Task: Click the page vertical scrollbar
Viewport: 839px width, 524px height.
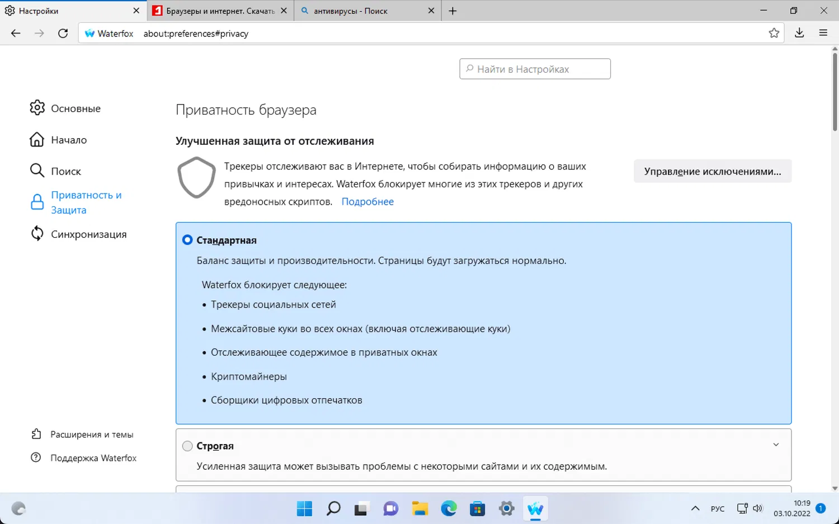Action: 835,92
